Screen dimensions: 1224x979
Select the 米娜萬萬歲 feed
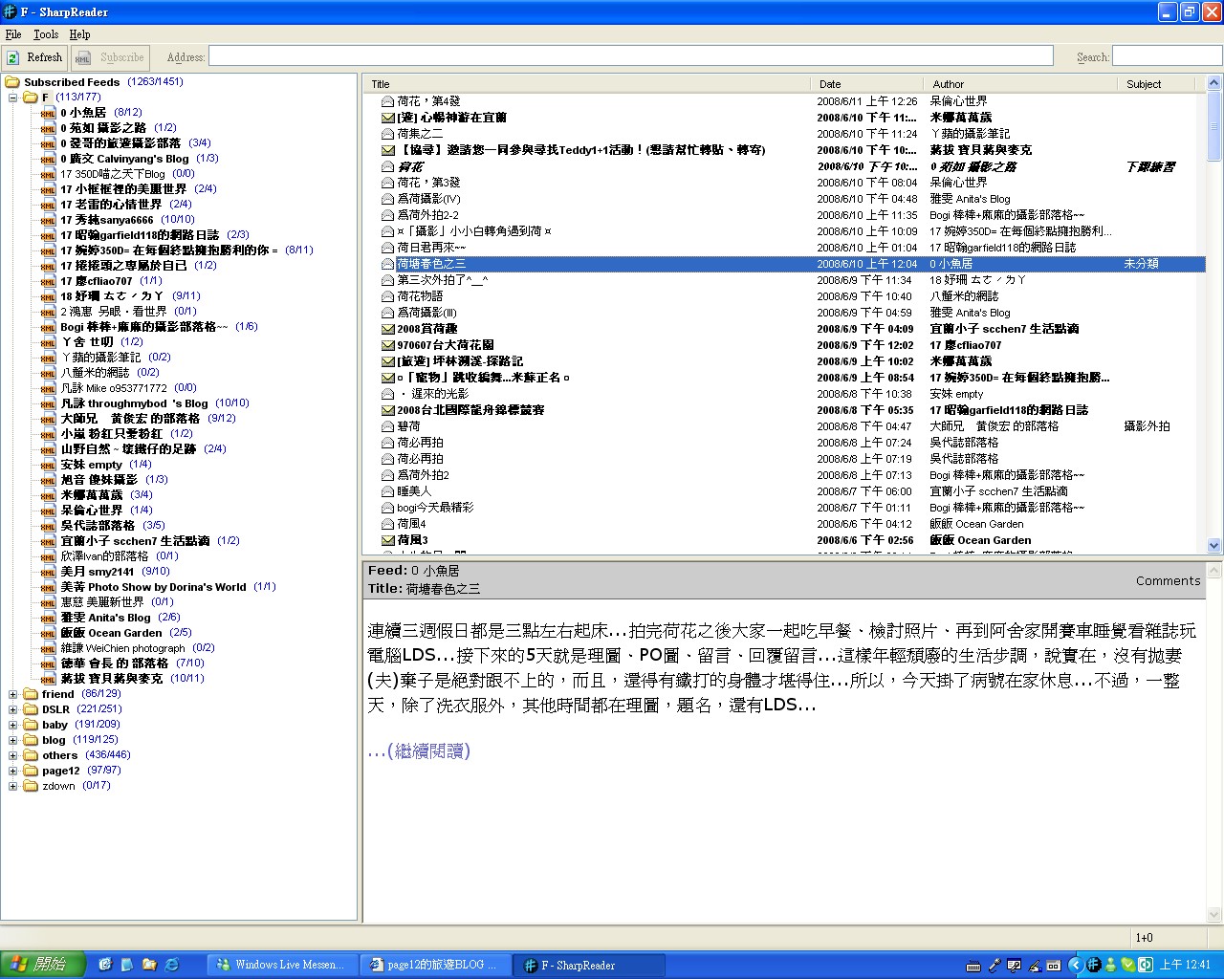coord(92,495)
